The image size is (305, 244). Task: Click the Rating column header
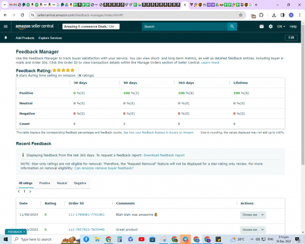(51, 203)
